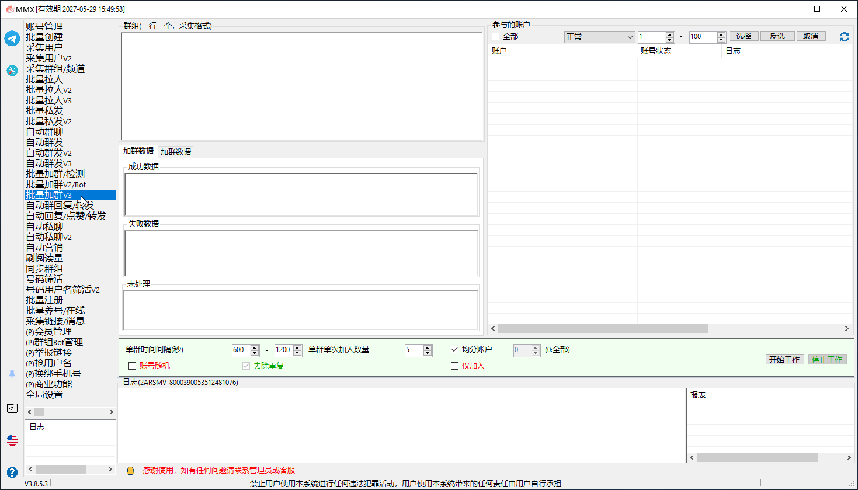The width and height of the screenshot is (858, 490).
Task: Click the US flag language icon
Action: pyautogui.click(x=12, y=440)
